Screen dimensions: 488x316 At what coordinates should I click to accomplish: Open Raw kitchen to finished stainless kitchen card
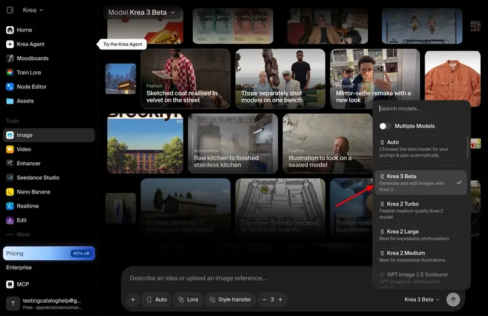pyautogui.click(x=233, y=143)
